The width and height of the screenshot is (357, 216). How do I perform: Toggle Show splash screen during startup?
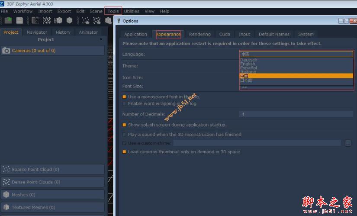pyautogui.click(x=124, y=125)
